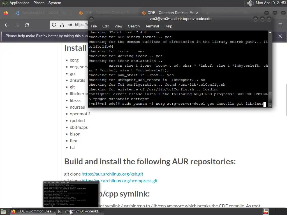Click the terminal window preview thumbnail
The image size is (287, 215).
click(x=71, y=194)
